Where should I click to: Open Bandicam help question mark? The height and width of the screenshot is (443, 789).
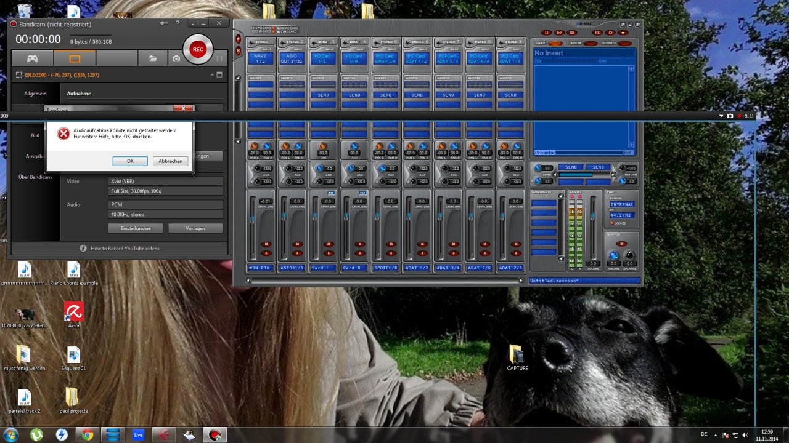pos(178,23)
